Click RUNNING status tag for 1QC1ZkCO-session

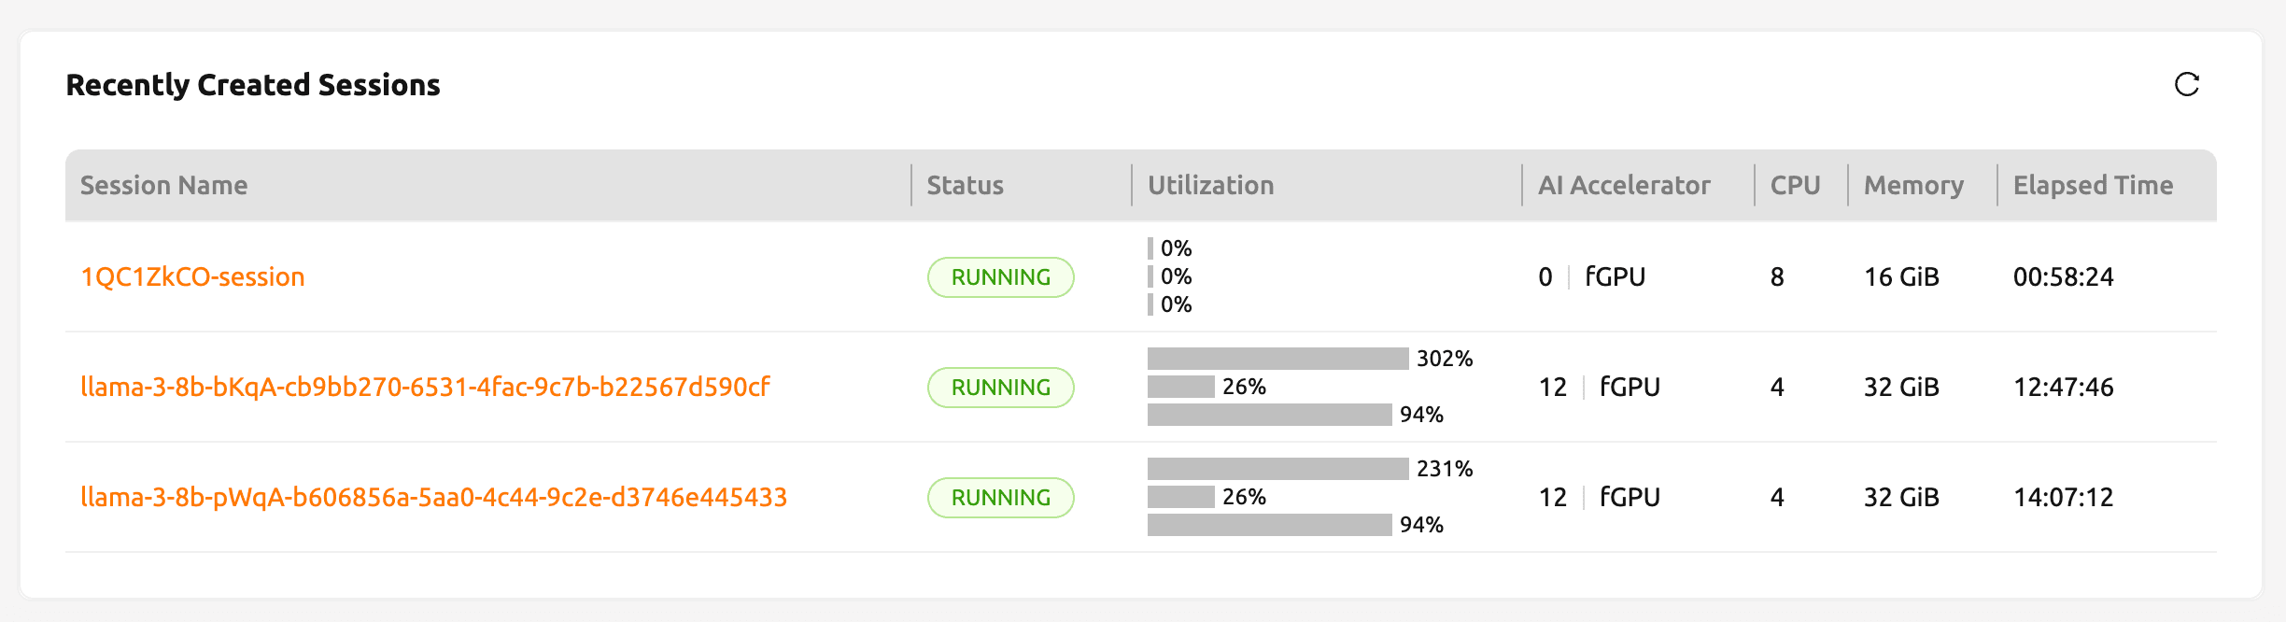(1000, 277)
